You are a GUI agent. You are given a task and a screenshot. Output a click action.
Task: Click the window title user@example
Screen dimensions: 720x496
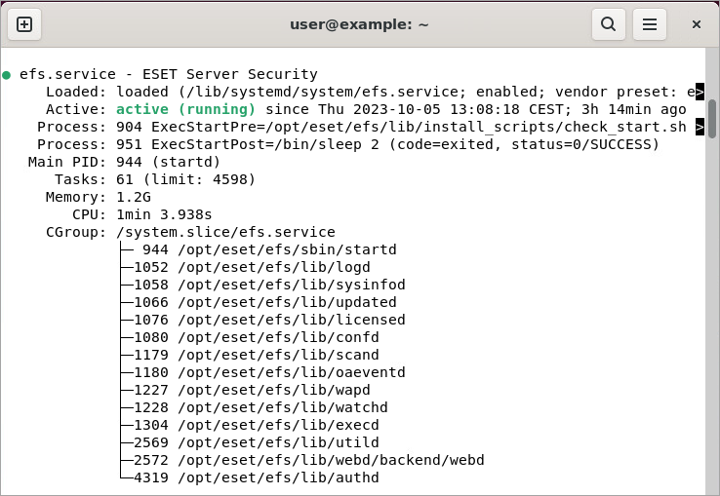coord(359,24)
